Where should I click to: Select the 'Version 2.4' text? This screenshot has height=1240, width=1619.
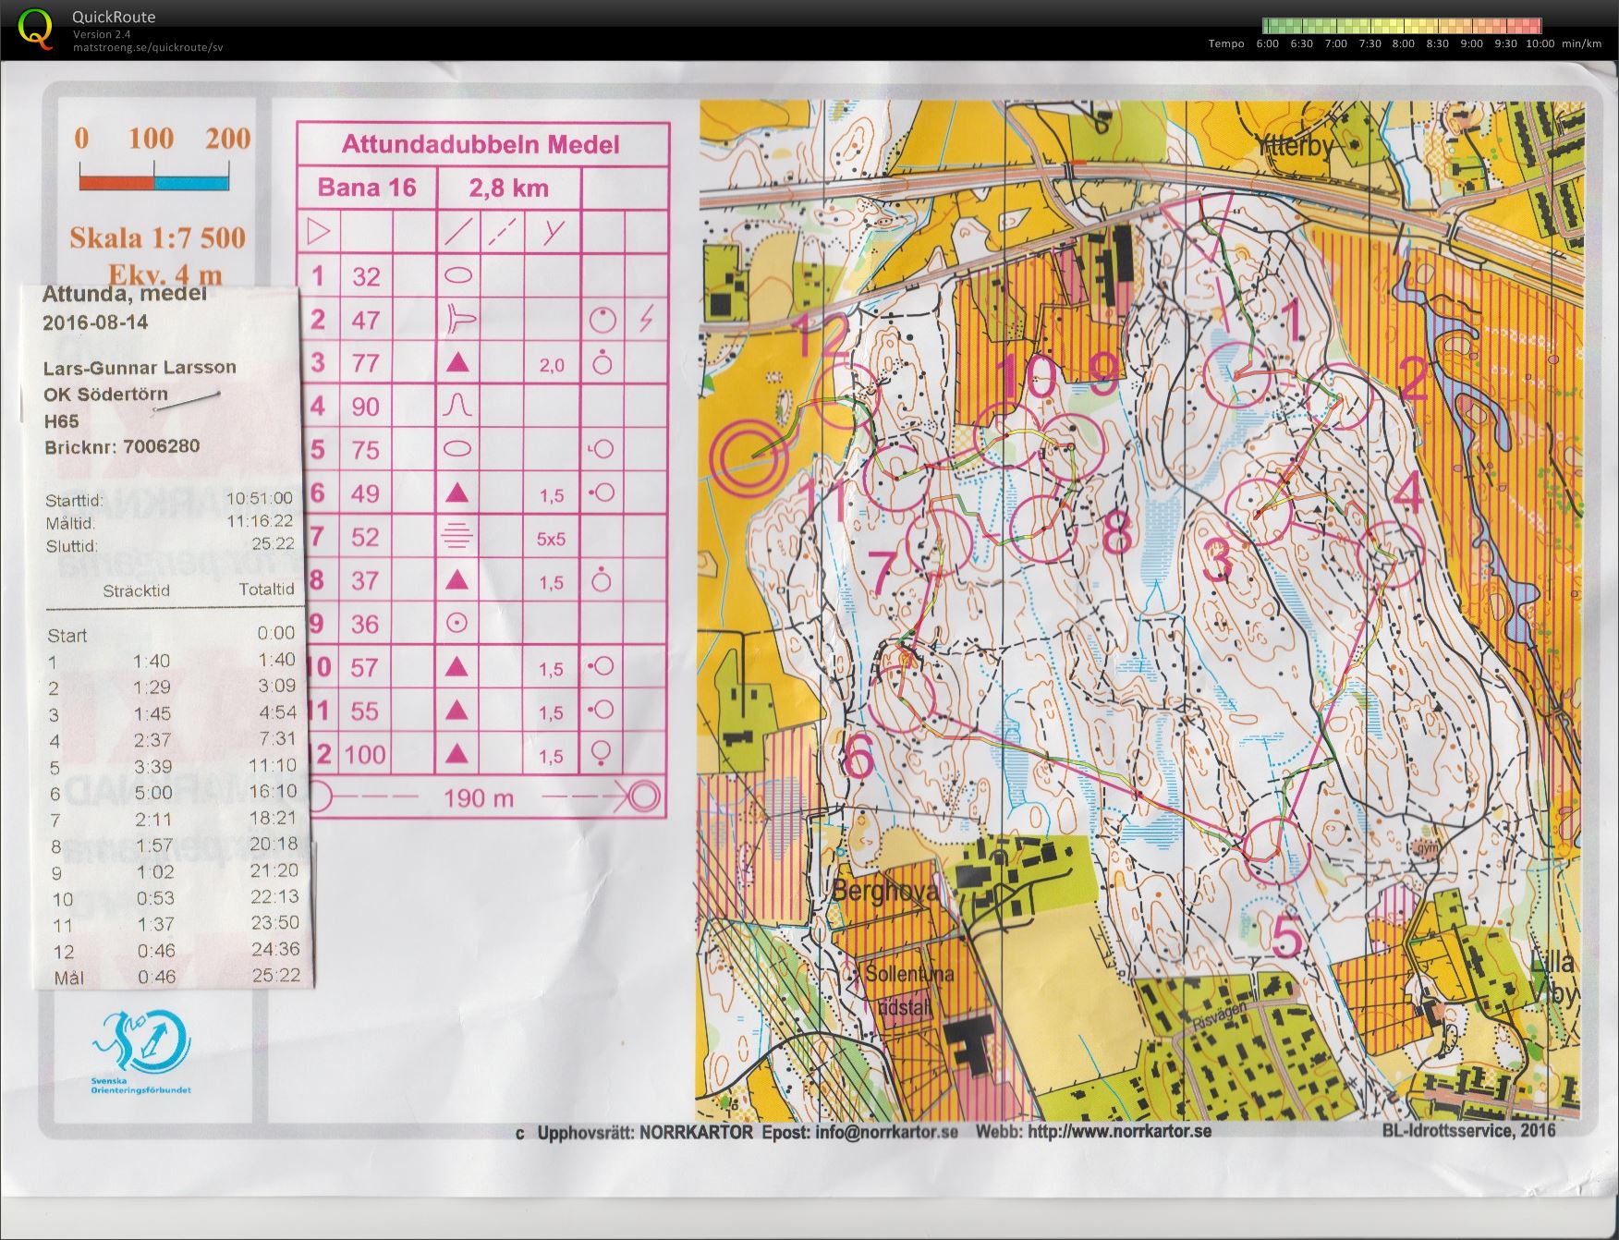point(103,34)
